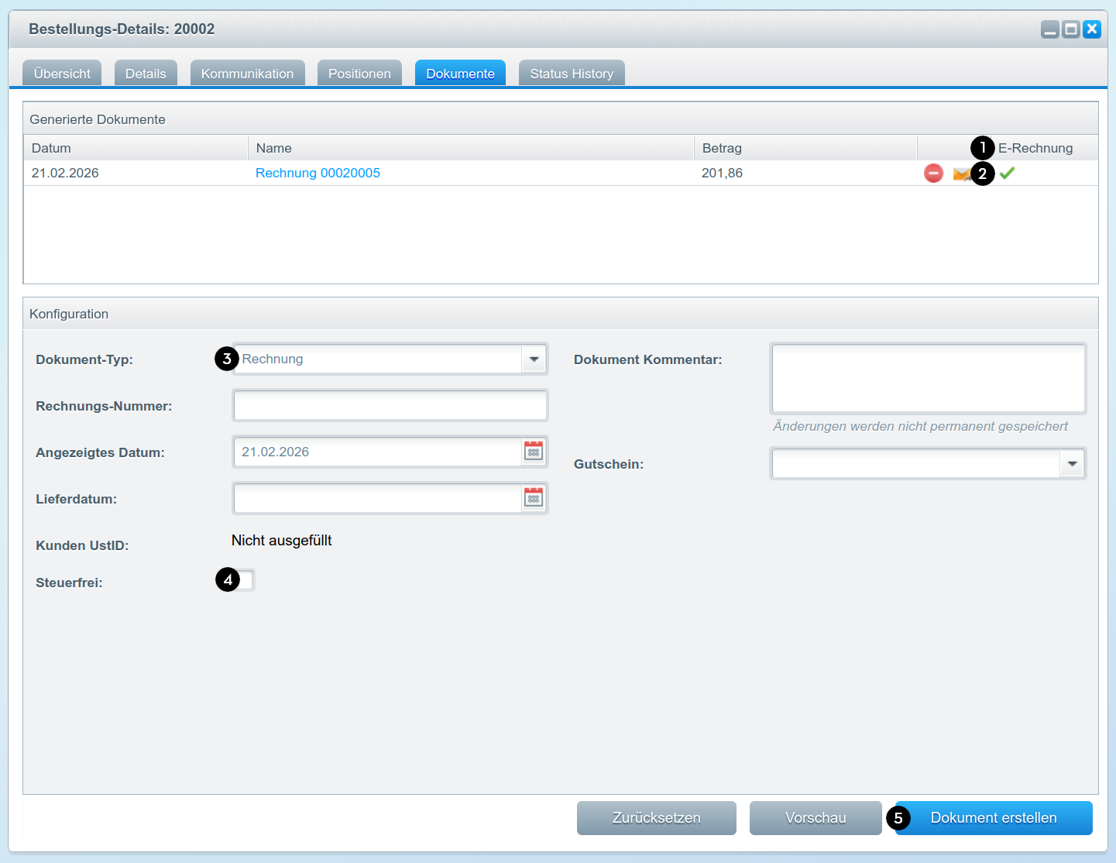Screen dimensions: 1116x863
Task: Focus the Rechnungs-Nummer input field
Action: 390,405
